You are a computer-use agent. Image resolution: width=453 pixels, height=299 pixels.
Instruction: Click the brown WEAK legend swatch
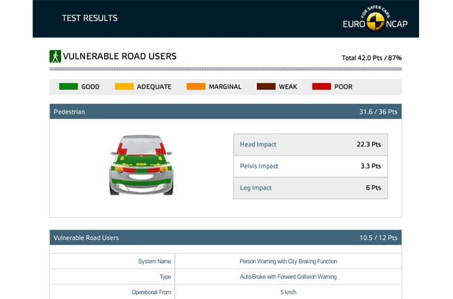click(266, 87)
